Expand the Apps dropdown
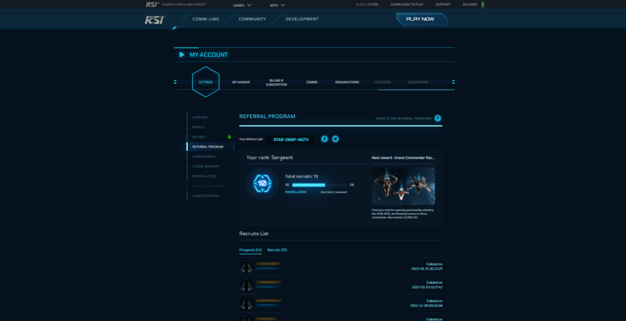Viewport: 626px width, 321px height. pos(277,5)
